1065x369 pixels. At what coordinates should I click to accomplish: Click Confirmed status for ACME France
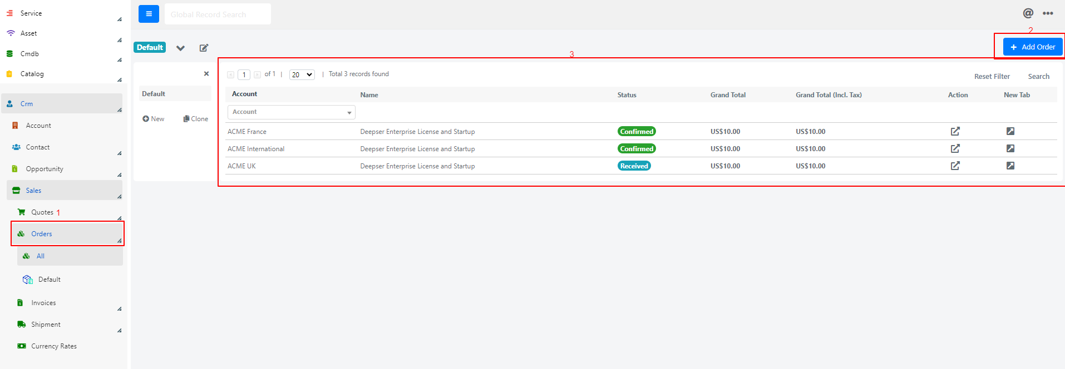pos(637,132)
